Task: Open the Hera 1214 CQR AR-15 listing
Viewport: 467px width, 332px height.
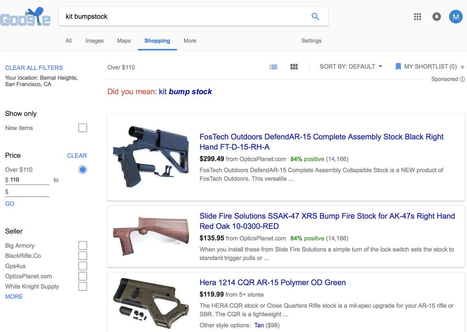Action: point(272,283)
